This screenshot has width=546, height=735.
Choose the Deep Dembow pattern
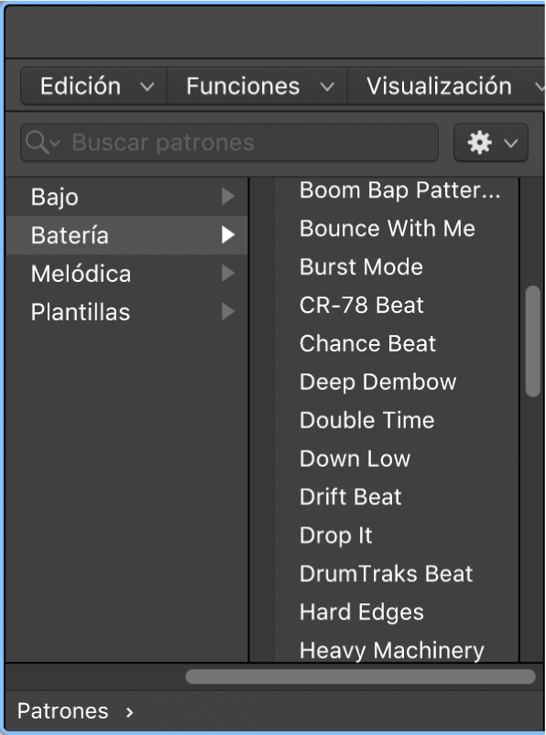[377, 382]
